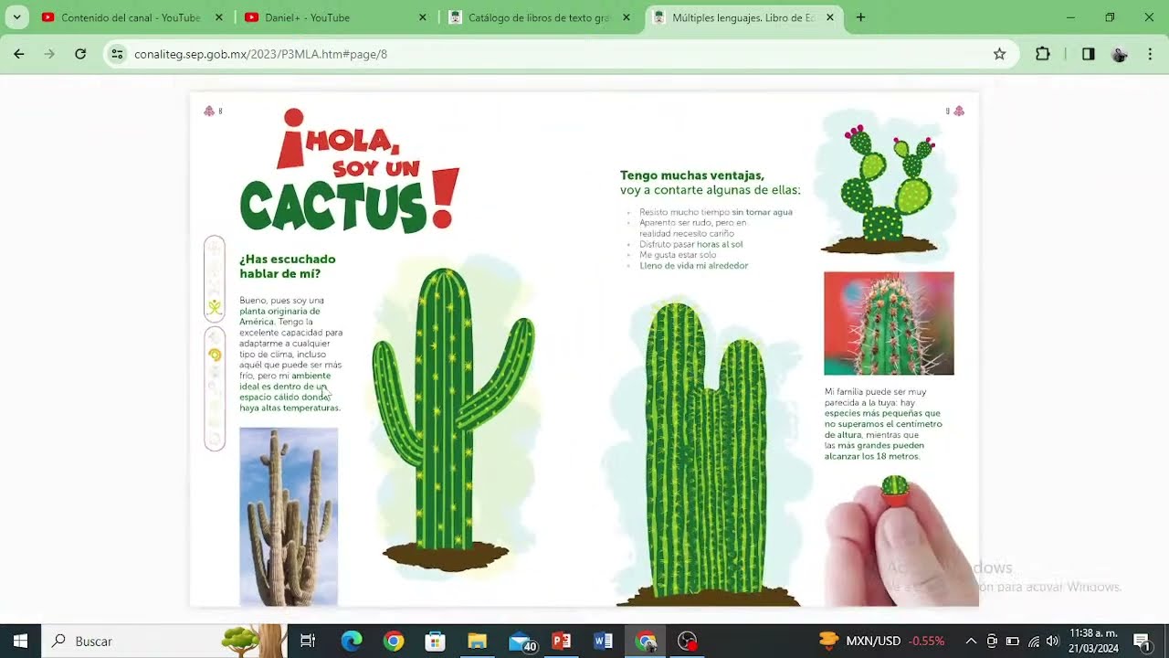Click the bullet 'Disfruto pasar horas al sol'
Screen dimensions: 1169x658
click(691, 244)
